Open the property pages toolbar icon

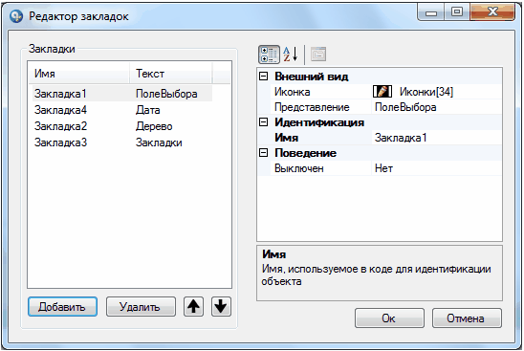coord(318,55)
